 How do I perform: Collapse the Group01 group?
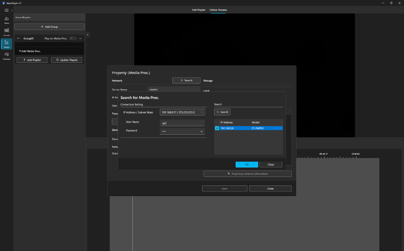[18, 39]
